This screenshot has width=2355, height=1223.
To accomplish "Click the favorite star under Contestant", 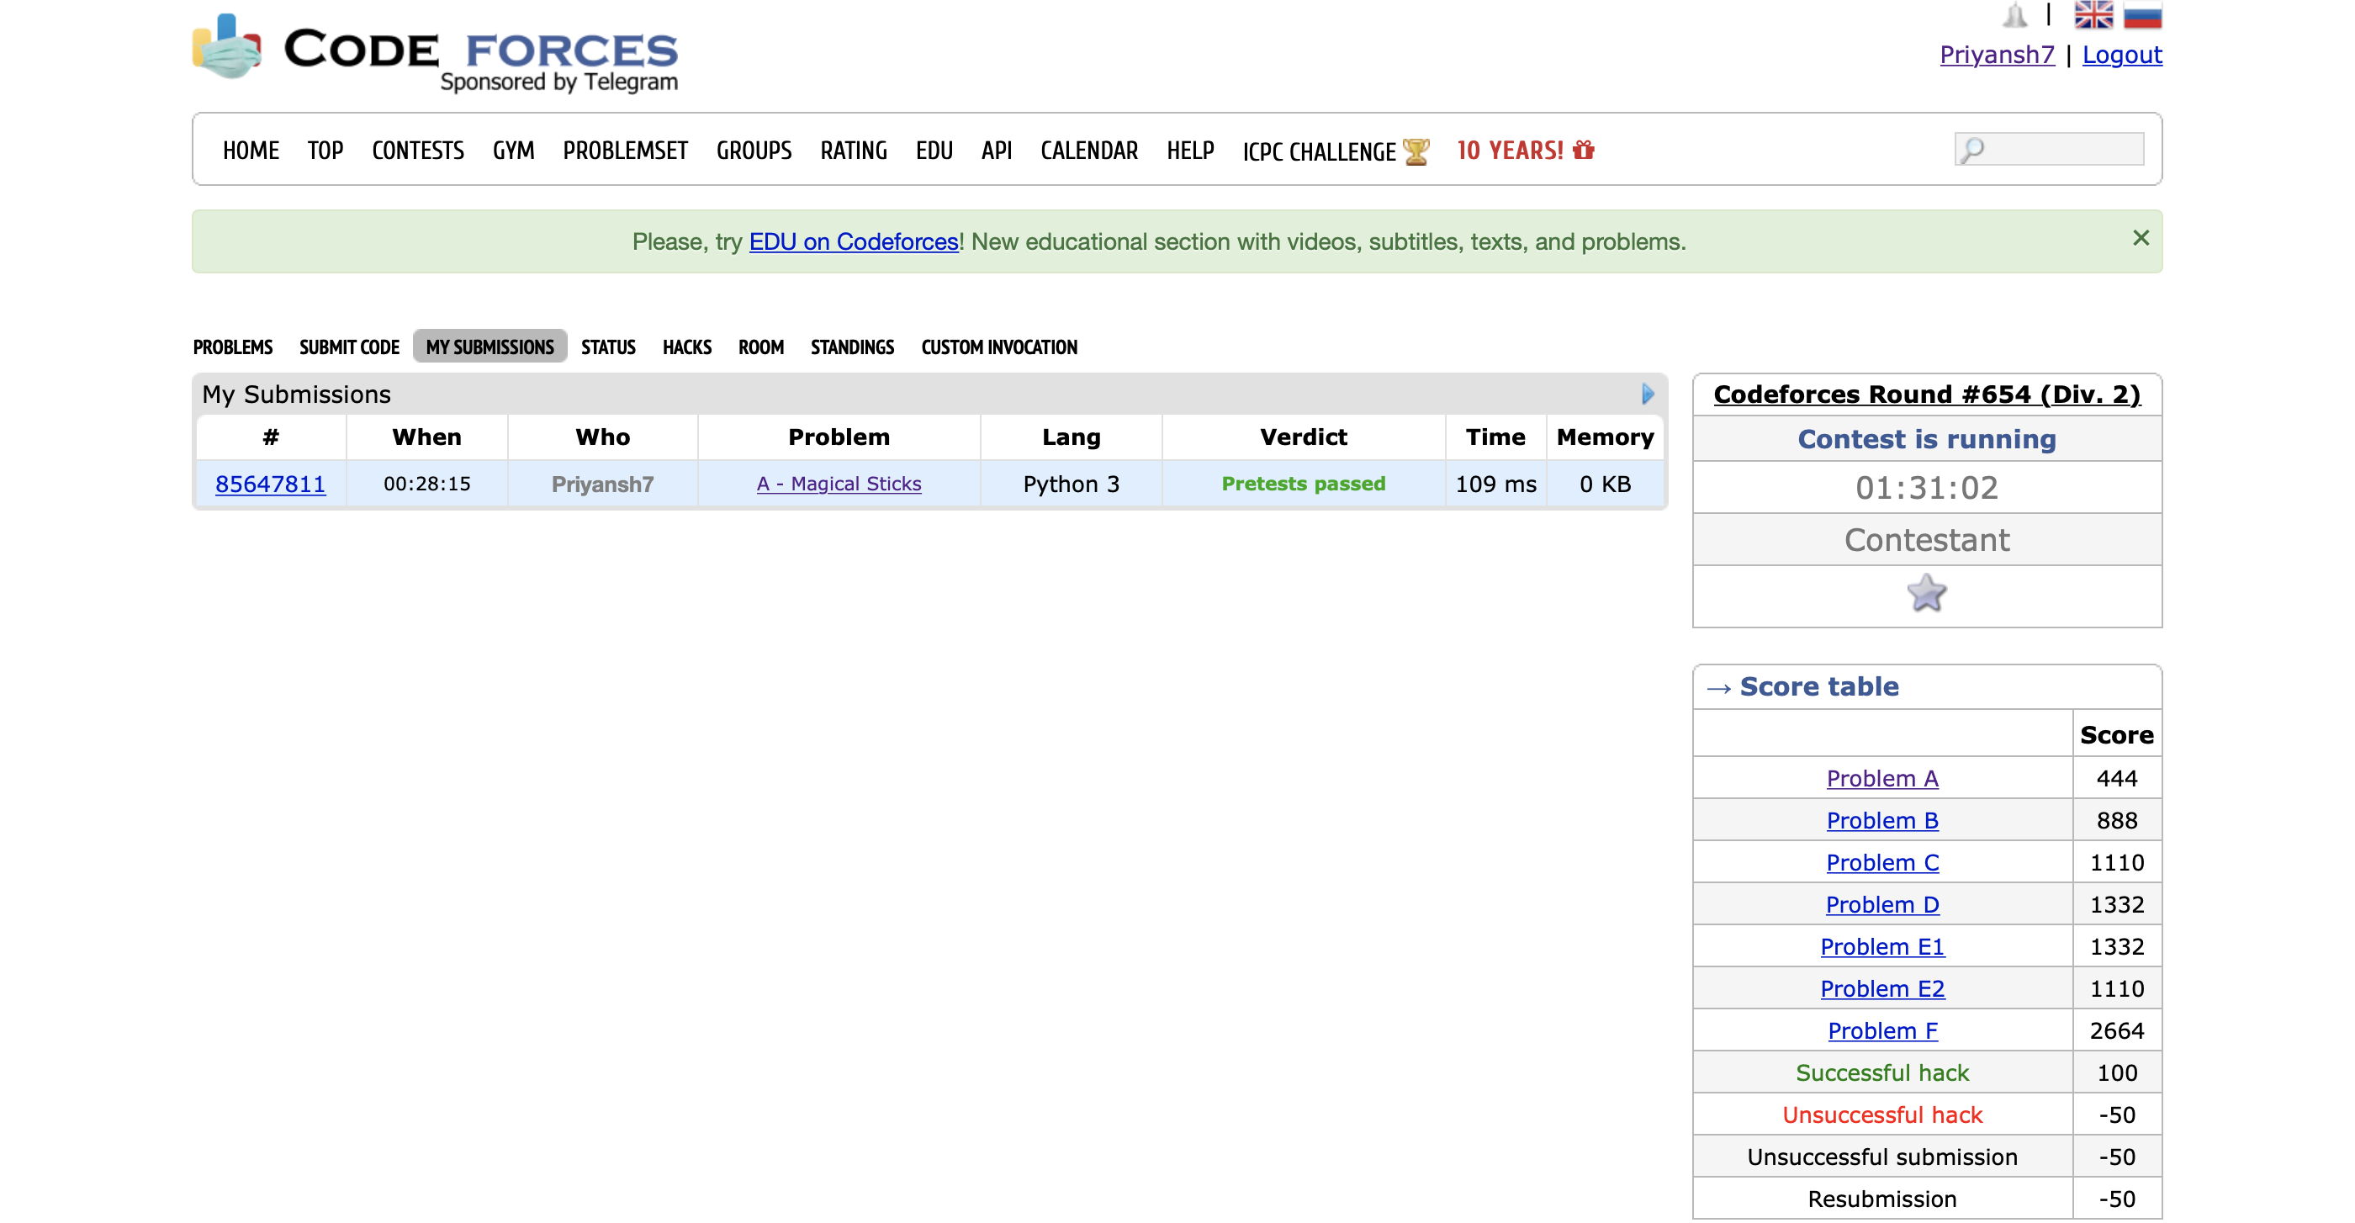I will [1926, 593].
